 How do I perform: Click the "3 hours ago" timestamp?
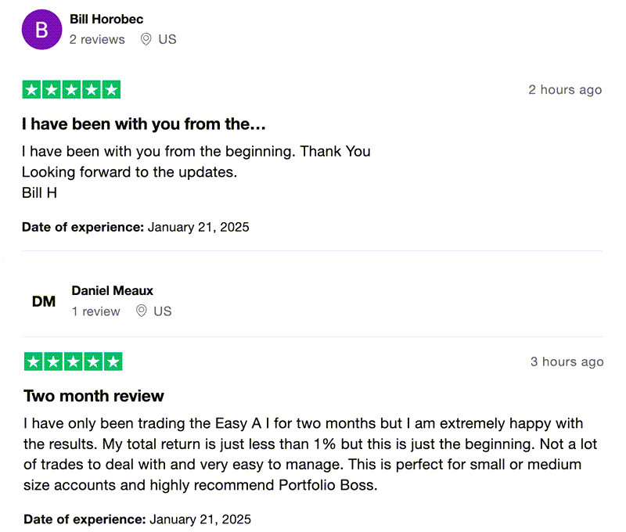567,361
